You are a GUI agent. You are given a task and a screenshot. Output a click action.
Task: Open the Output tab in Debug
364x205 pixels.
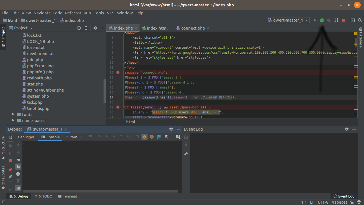(x=71, y=137)
